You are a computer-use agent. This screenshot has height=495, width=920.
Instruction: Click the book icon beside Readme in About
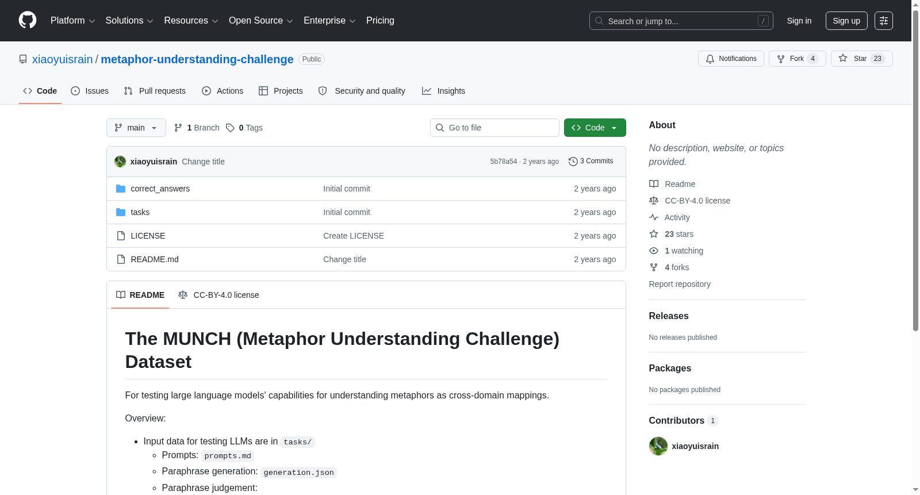654,184
